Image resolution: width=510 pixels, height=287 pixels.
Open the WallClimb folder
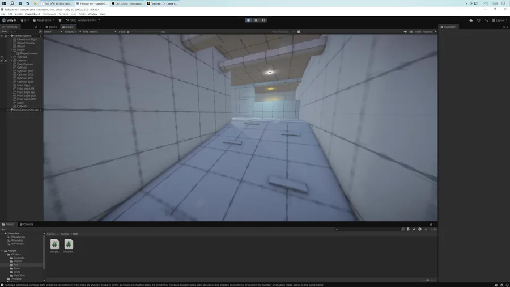tap(19, 275)
